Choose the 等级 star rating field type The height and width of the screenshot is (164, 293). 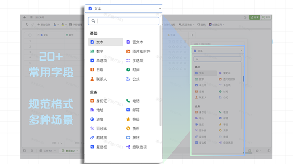click(x=133, y=119)
